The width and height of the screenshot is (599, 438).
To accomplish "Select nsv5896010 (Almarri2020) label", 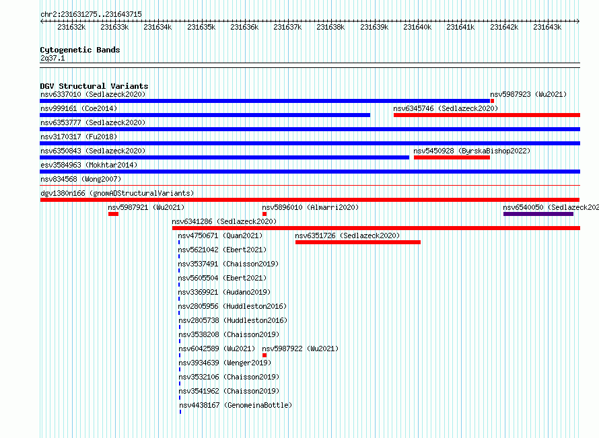I will (x=310, y=207).
